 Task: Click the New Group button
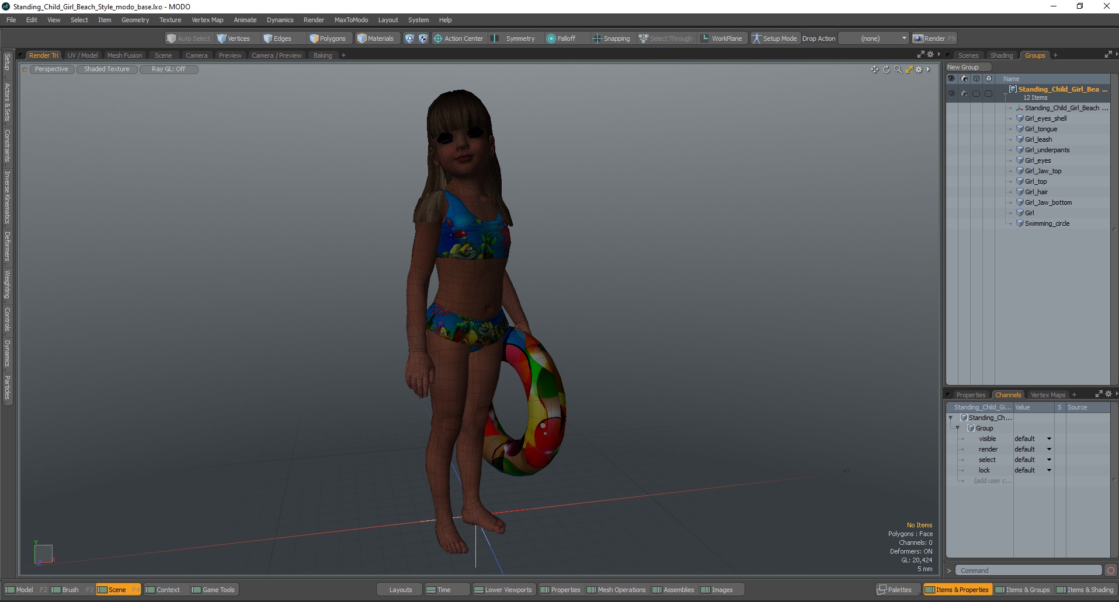pyautogui.click(x=968, y=67)
